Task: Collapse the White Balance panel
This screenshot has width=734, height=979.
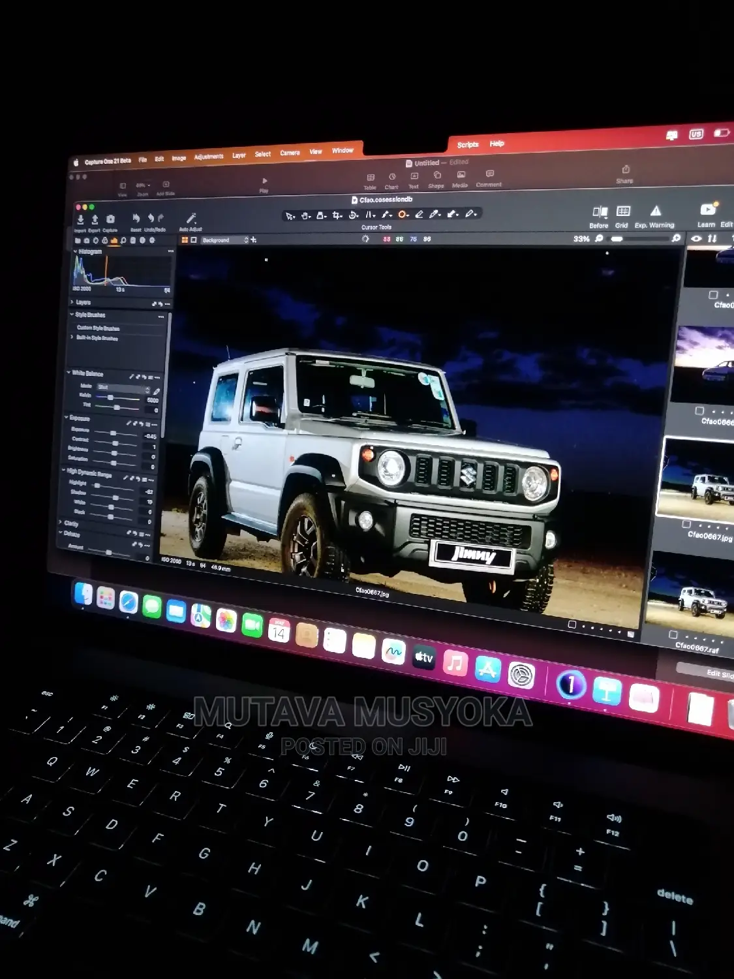Action: [69, 373]
